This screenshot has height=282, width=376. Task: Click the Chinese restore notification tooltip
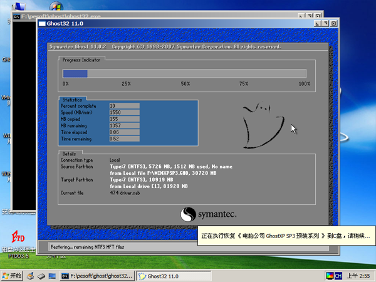coord(286,236)
